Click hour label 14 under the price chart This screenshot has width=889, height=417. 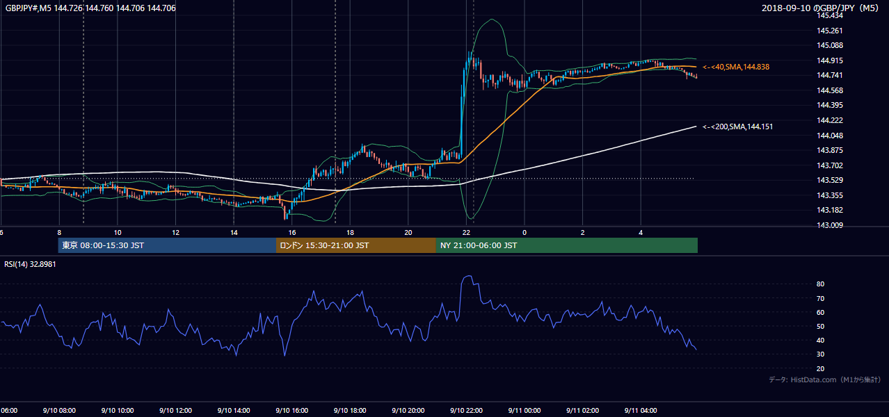click(234, 232)
